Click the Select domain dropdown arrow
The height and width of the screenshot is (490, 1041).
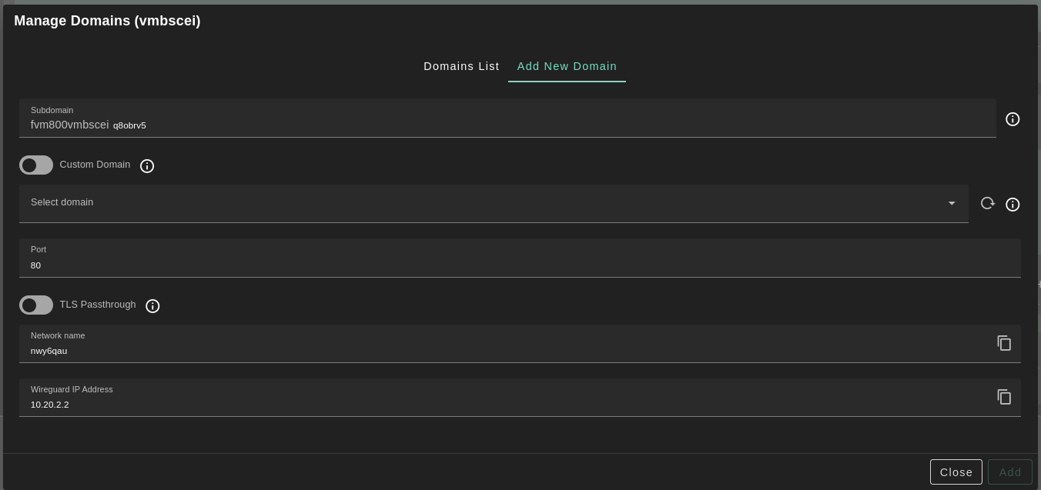[952, 204]
